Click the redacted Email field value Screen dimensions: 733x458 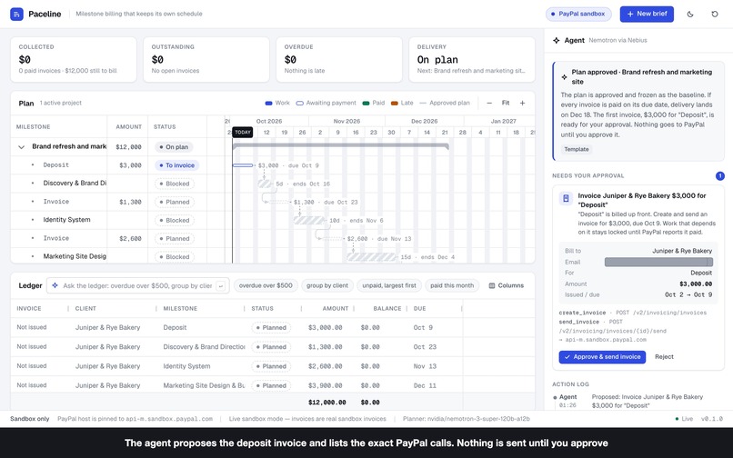coord(658,263)
